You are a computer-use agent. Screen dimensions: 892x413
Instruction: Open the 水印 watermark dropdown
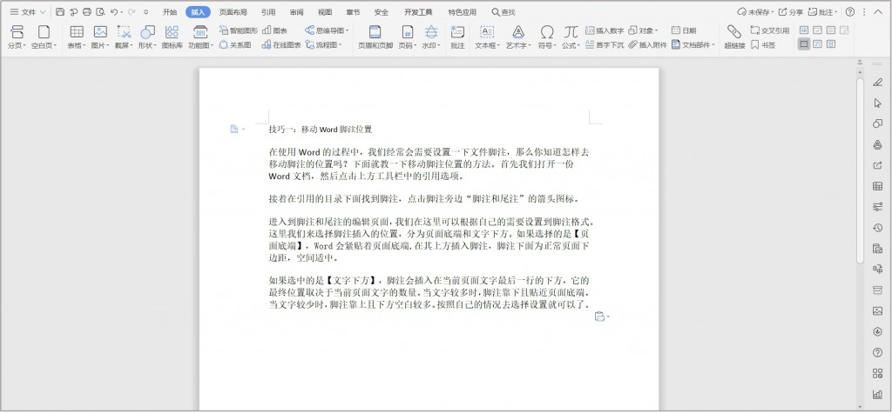pos(432,37)
